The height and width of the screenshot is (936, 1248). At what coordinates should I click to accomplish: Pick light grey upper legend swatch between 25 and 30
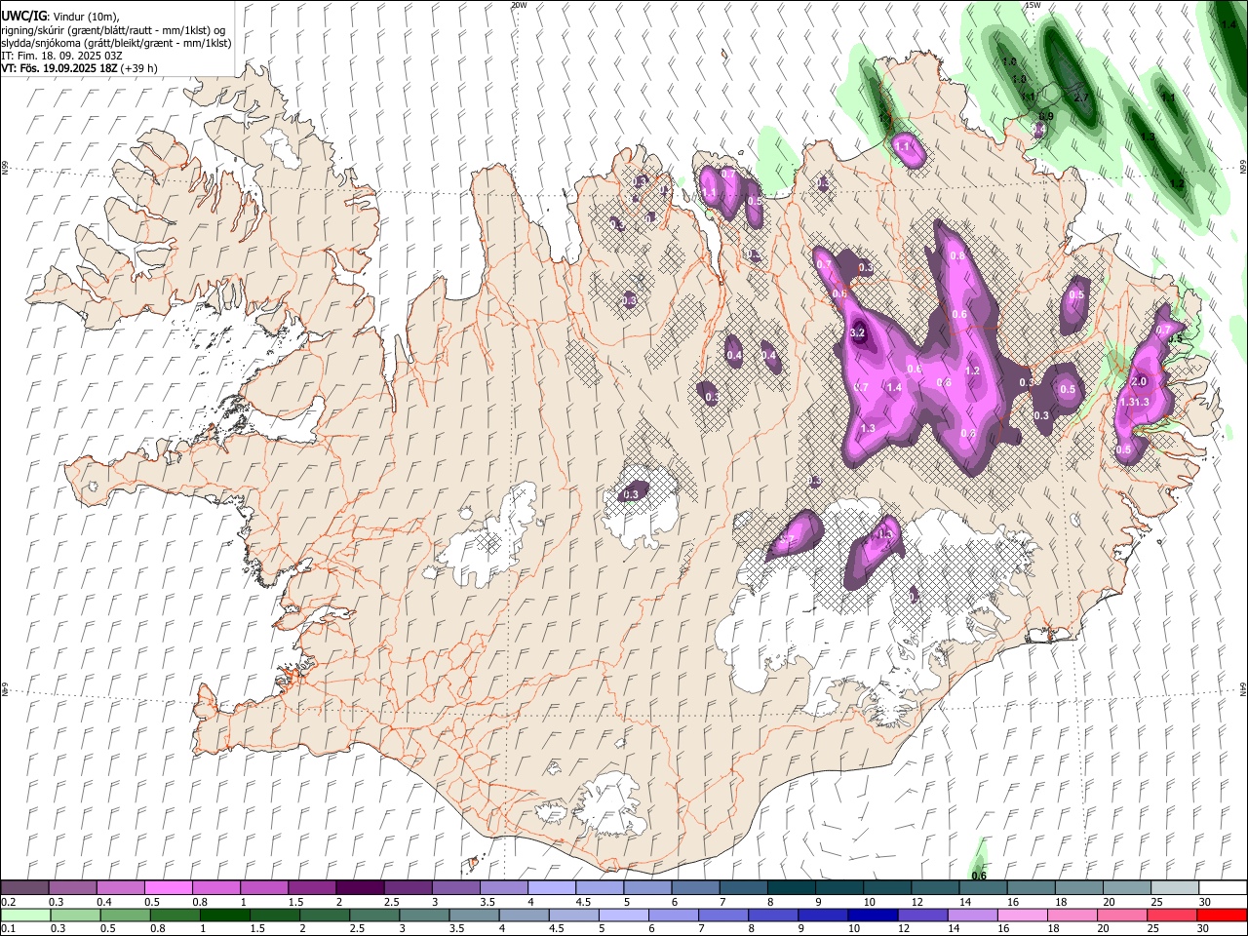point(1175,888)
